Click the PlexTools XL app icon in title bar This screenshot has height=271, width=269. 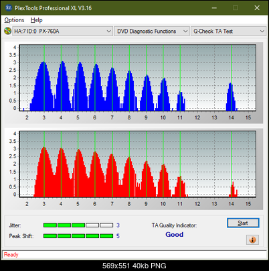tap(8, 8)
